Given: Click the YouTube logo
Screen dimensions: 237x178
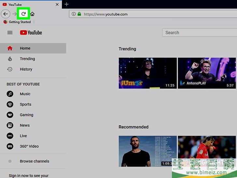Looking at the screenshot, I should pyautogui.click(x=31, y=33).
